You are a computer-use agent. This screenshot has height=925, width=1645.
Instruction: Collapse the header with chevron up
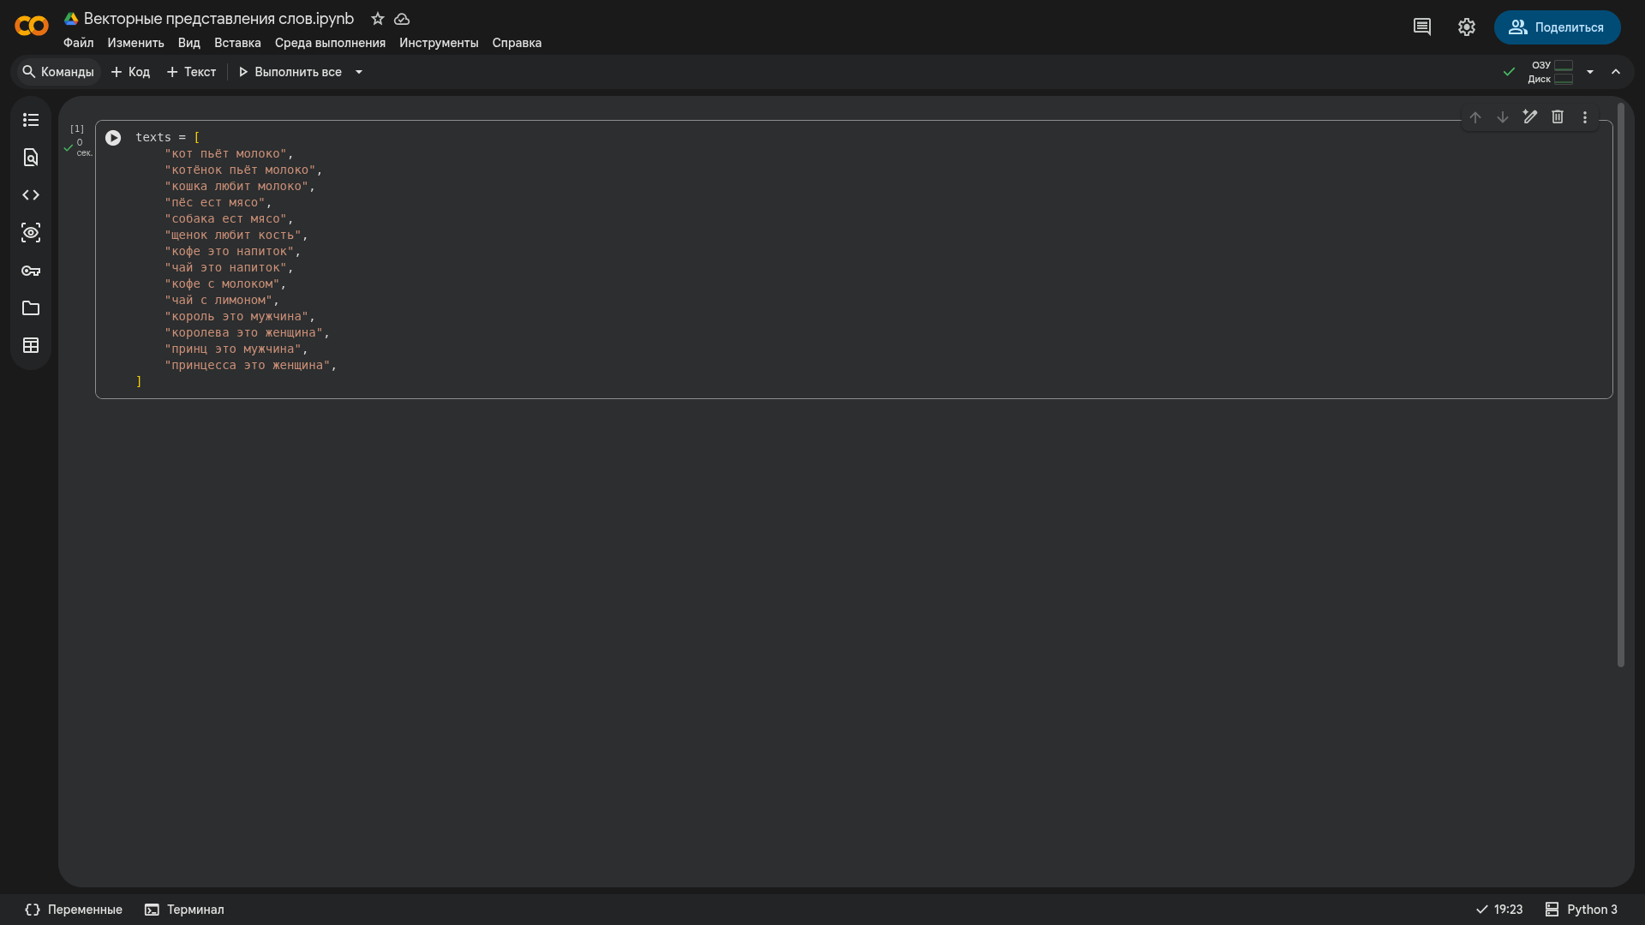[1616, 72]
